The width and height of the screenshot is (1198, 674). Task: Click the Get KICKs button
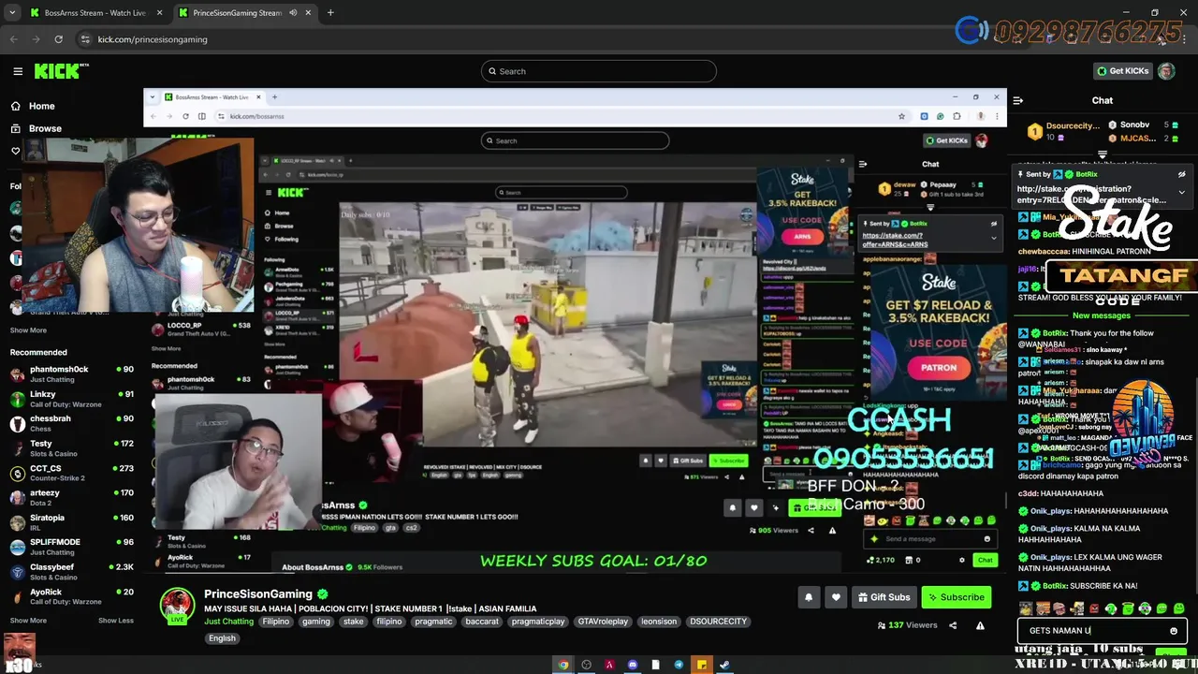tap(1122, 71)
